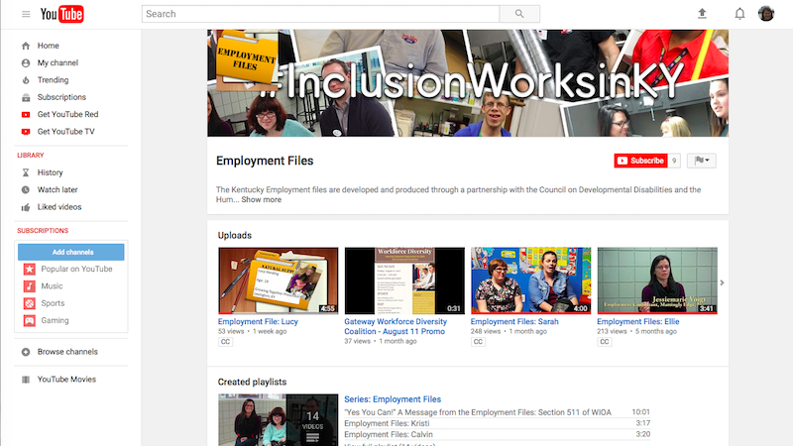Click CC badge under Employment Files: Ellie
793x446 pixels.
tap(605, 342)
